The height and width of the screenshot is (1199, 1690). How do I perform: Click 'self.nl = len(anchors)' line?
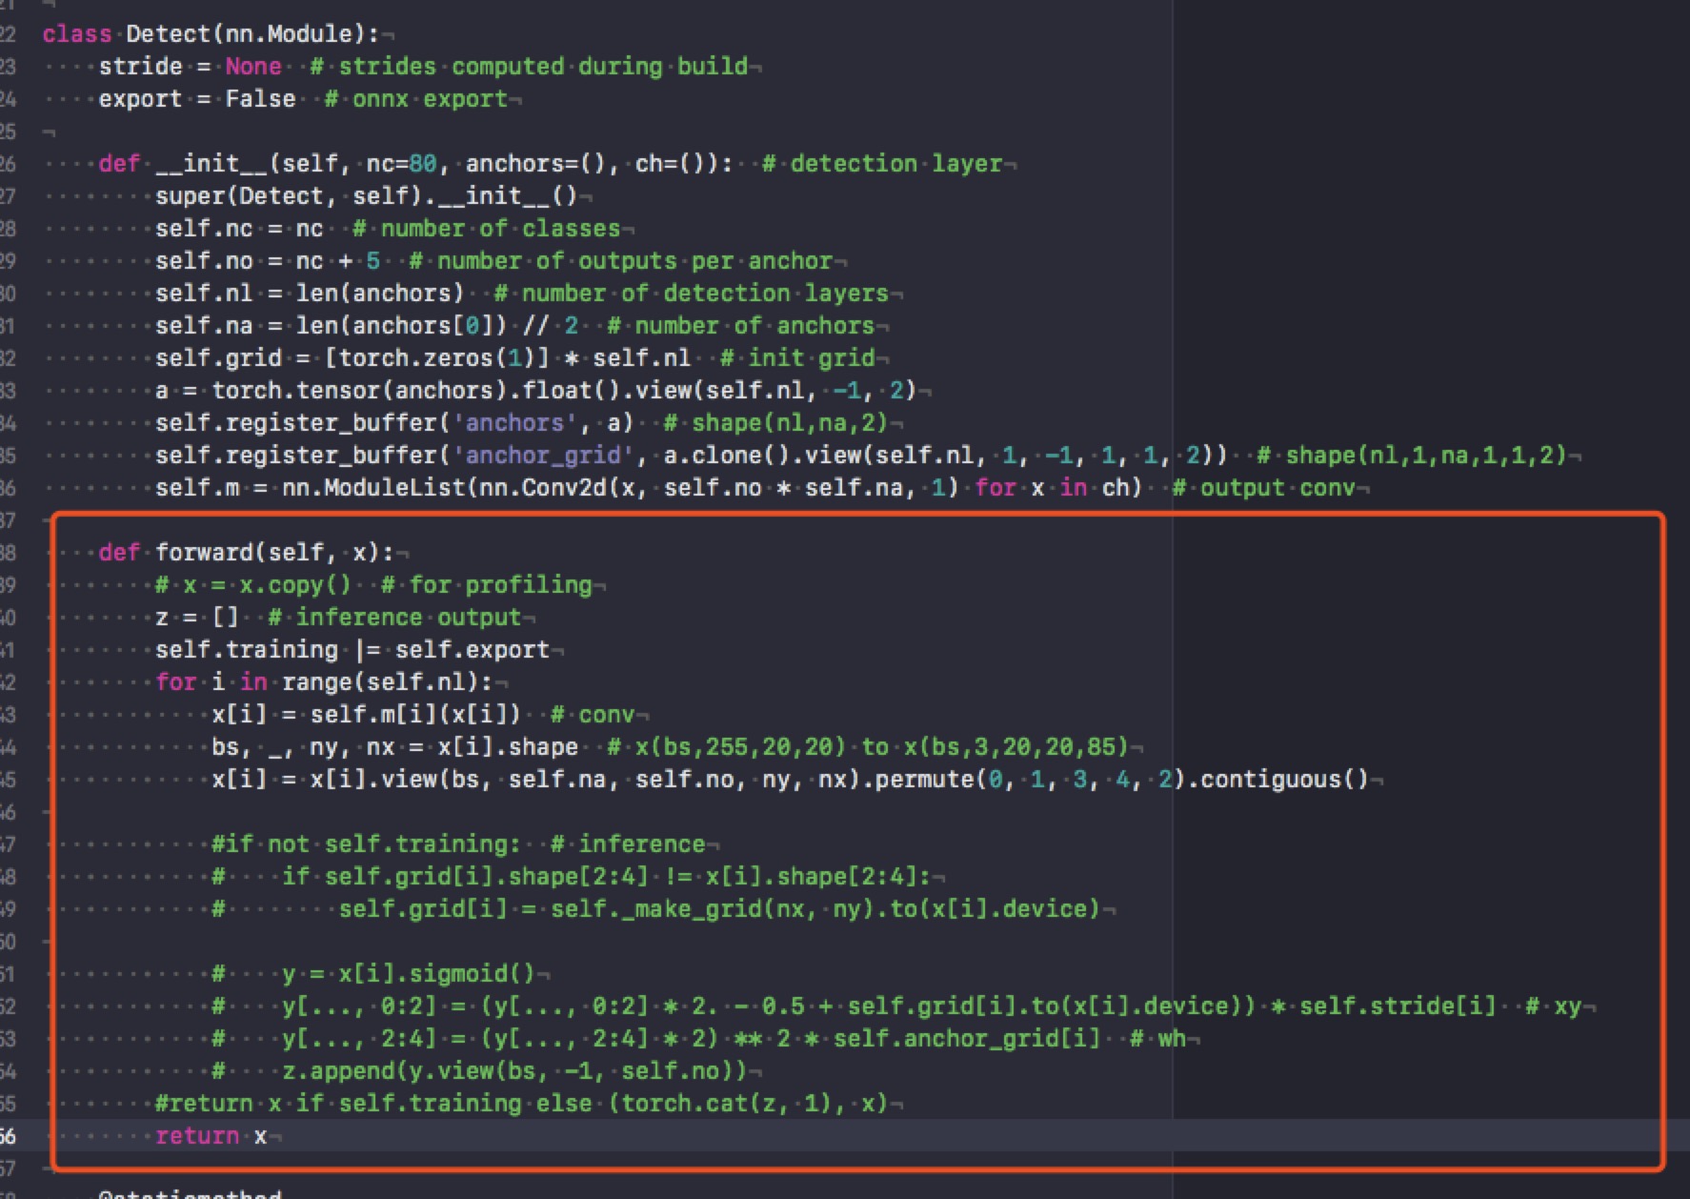pyautogui.click(x=522, y=294)
